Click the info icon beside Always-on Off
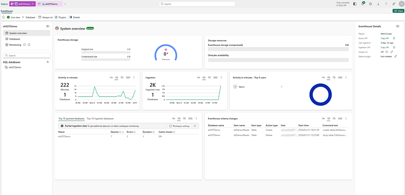405x195 pixels. click(386, 52)
